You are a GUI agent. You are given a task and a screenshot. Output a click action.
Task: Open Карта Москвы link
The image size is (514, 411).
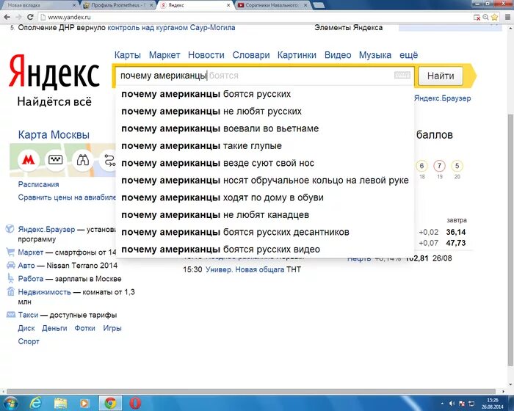[54, 135]
